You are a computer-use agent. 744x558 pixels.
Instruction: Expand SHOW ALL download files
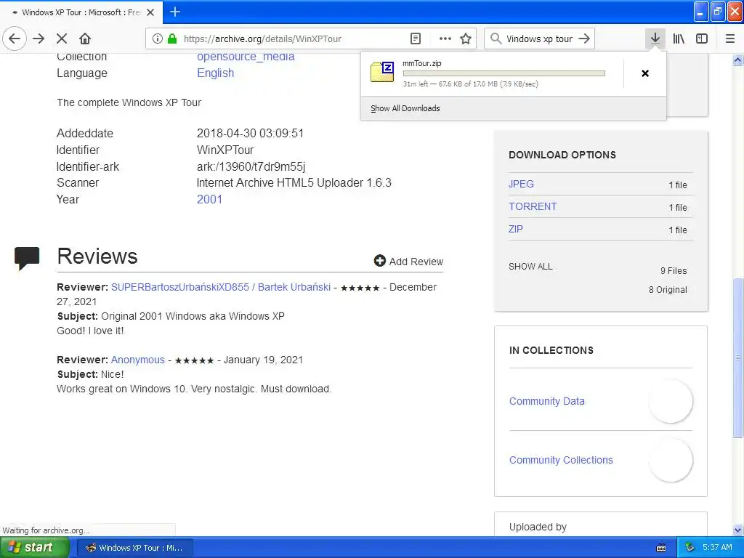(530, 267)
